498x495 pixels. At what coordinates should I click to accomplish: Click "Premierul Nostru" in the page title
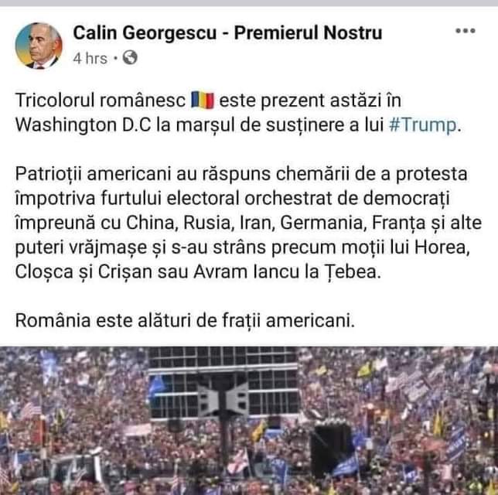click(308, 32)
